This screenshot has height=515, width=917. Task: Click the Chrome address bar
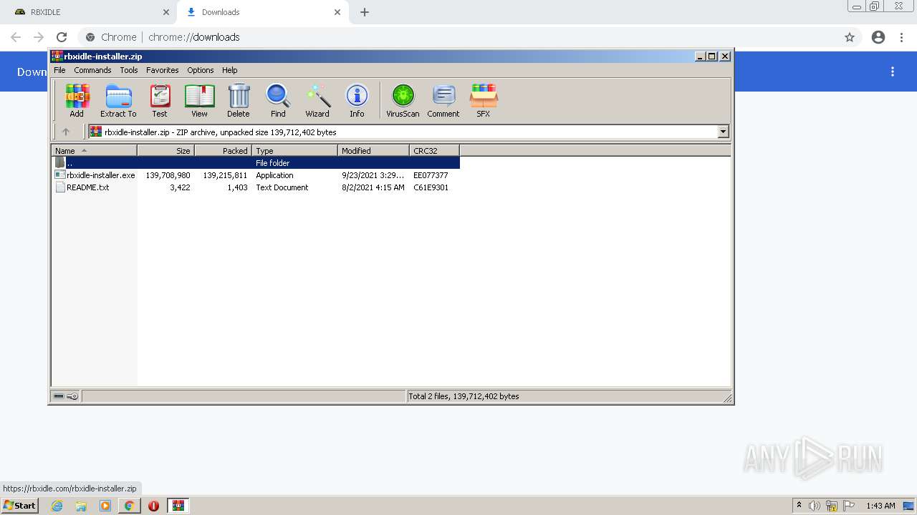[x=458, y=37]
